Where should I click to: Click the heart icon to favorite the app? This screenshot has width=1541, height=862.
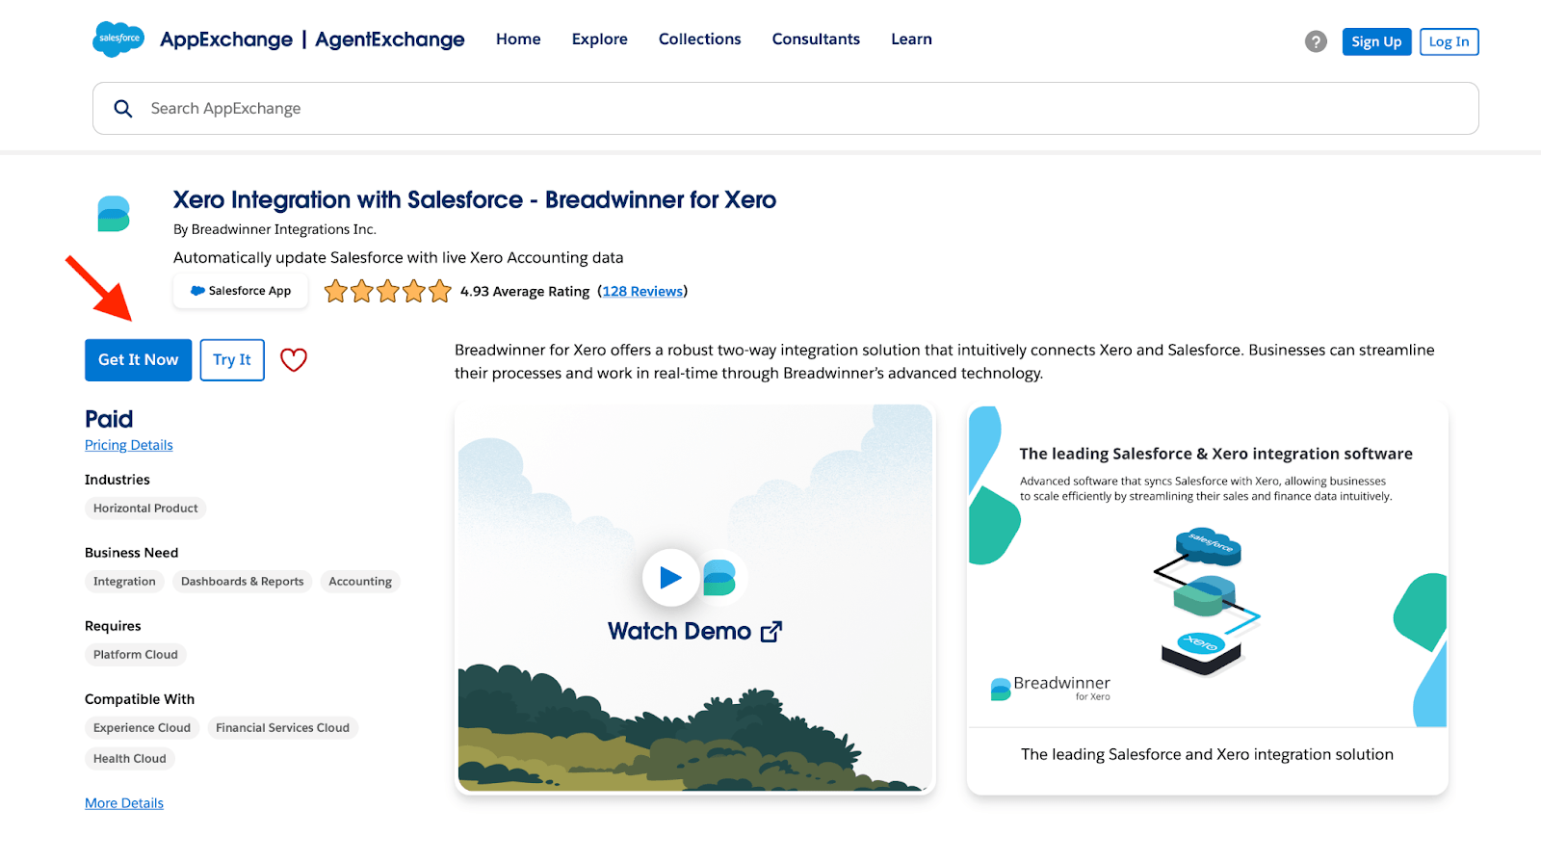click(x=293, y=359)
